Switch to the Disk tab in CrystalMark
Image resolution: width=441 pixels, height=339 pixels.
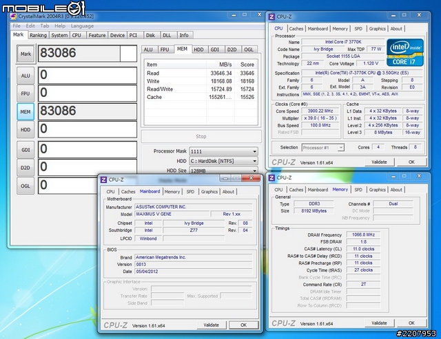coord(150,35)
